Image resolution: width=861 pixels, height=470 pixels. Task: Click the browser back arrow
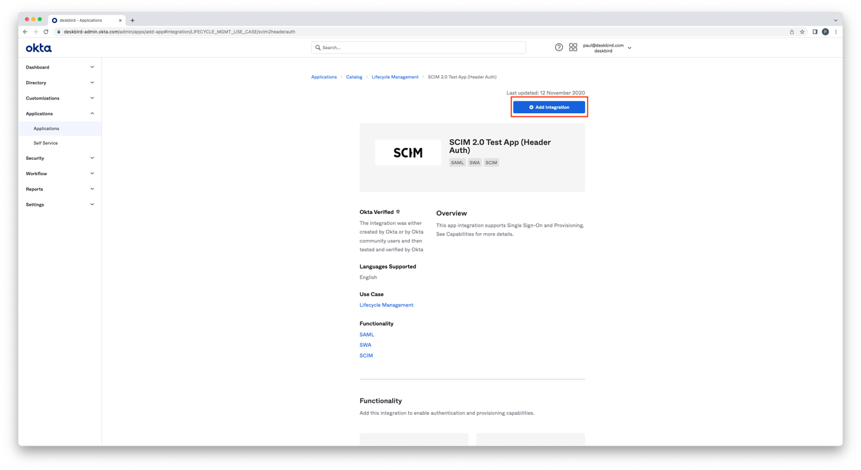click(25, 32)
